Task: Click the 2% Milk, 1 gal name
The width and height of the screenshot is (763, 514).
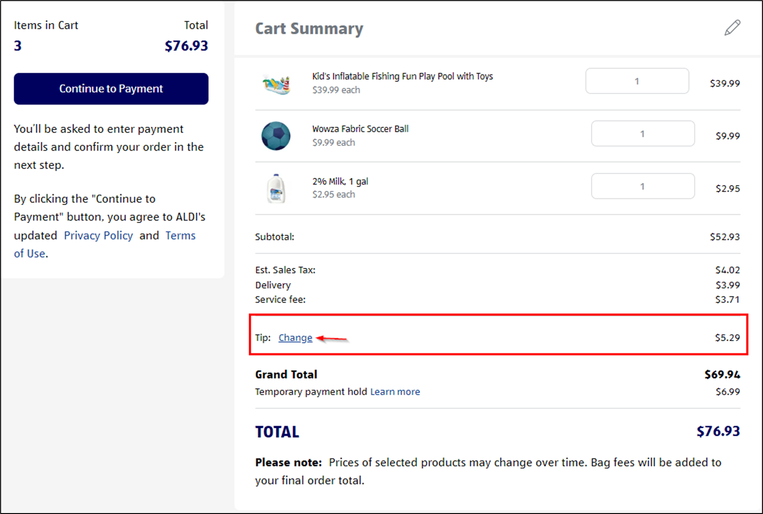Action: pyautogui.click(x=340, y=181)
